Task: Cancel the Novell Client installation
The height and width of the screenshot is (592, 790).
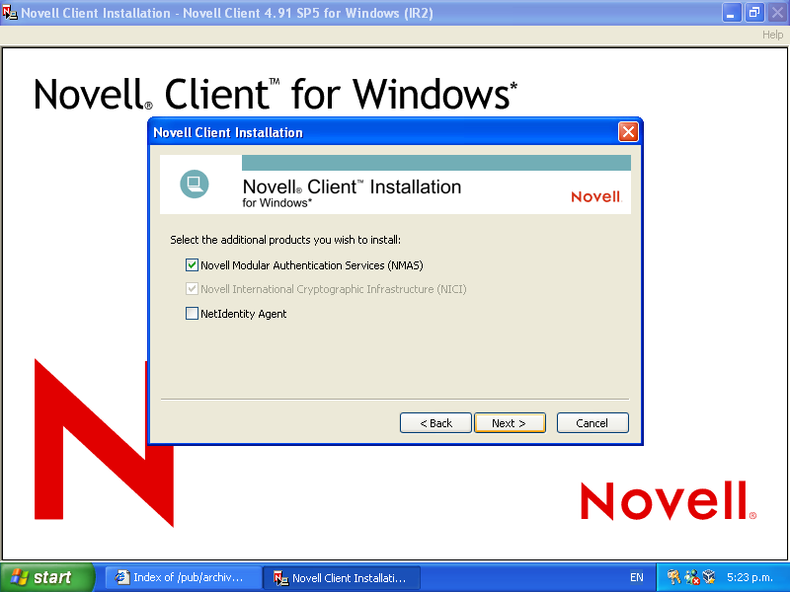Action: tap(592, 423)
